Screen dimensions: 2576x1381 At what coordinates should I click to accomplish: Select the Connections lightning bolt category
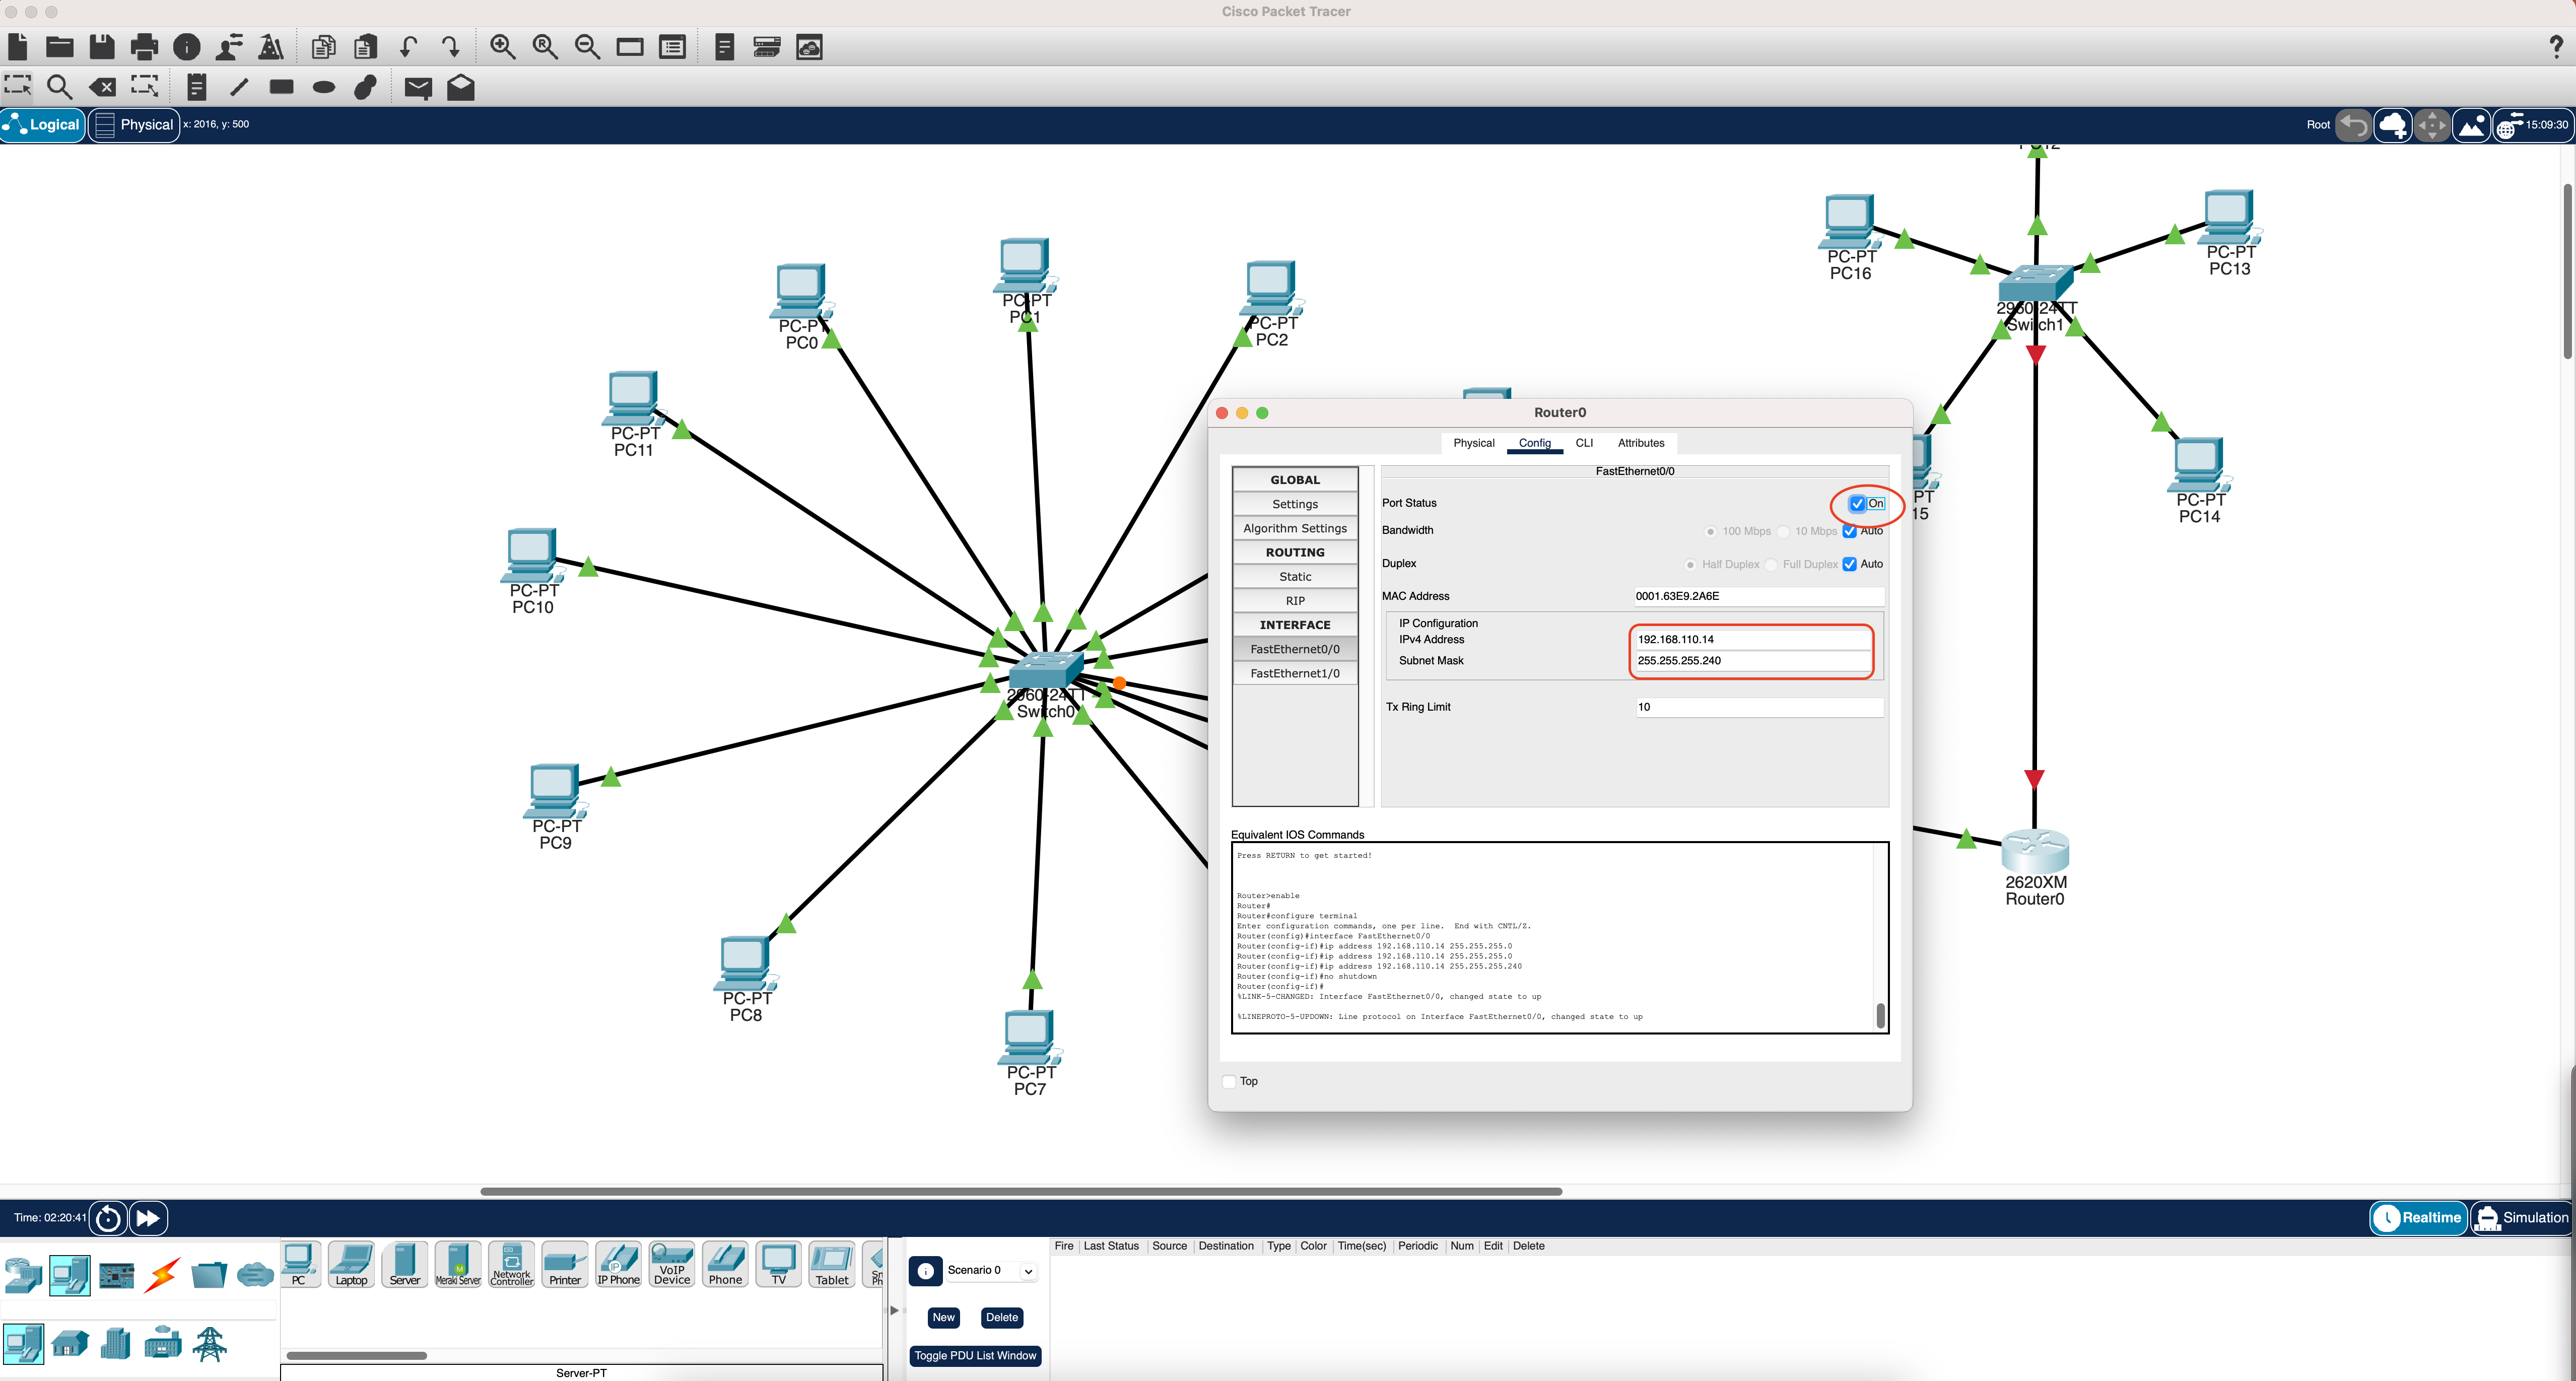coord(162,1274)
